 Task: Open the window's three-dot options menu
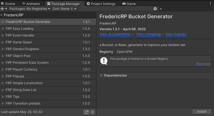coord(210,4)
